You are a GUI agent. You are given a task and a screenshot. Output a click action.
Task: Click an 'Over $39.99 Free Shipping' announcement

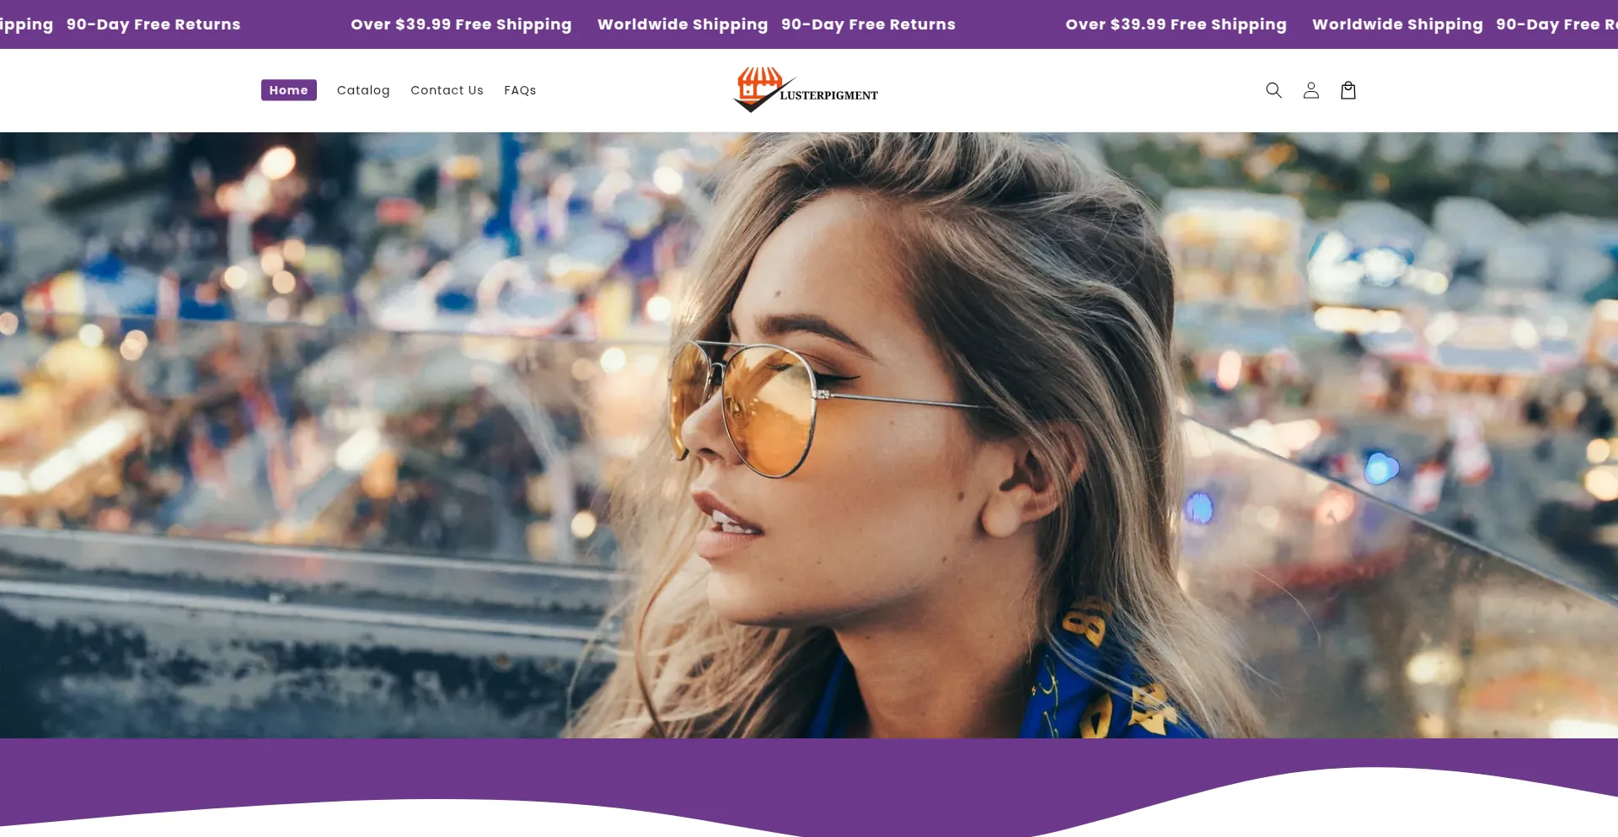461,24
